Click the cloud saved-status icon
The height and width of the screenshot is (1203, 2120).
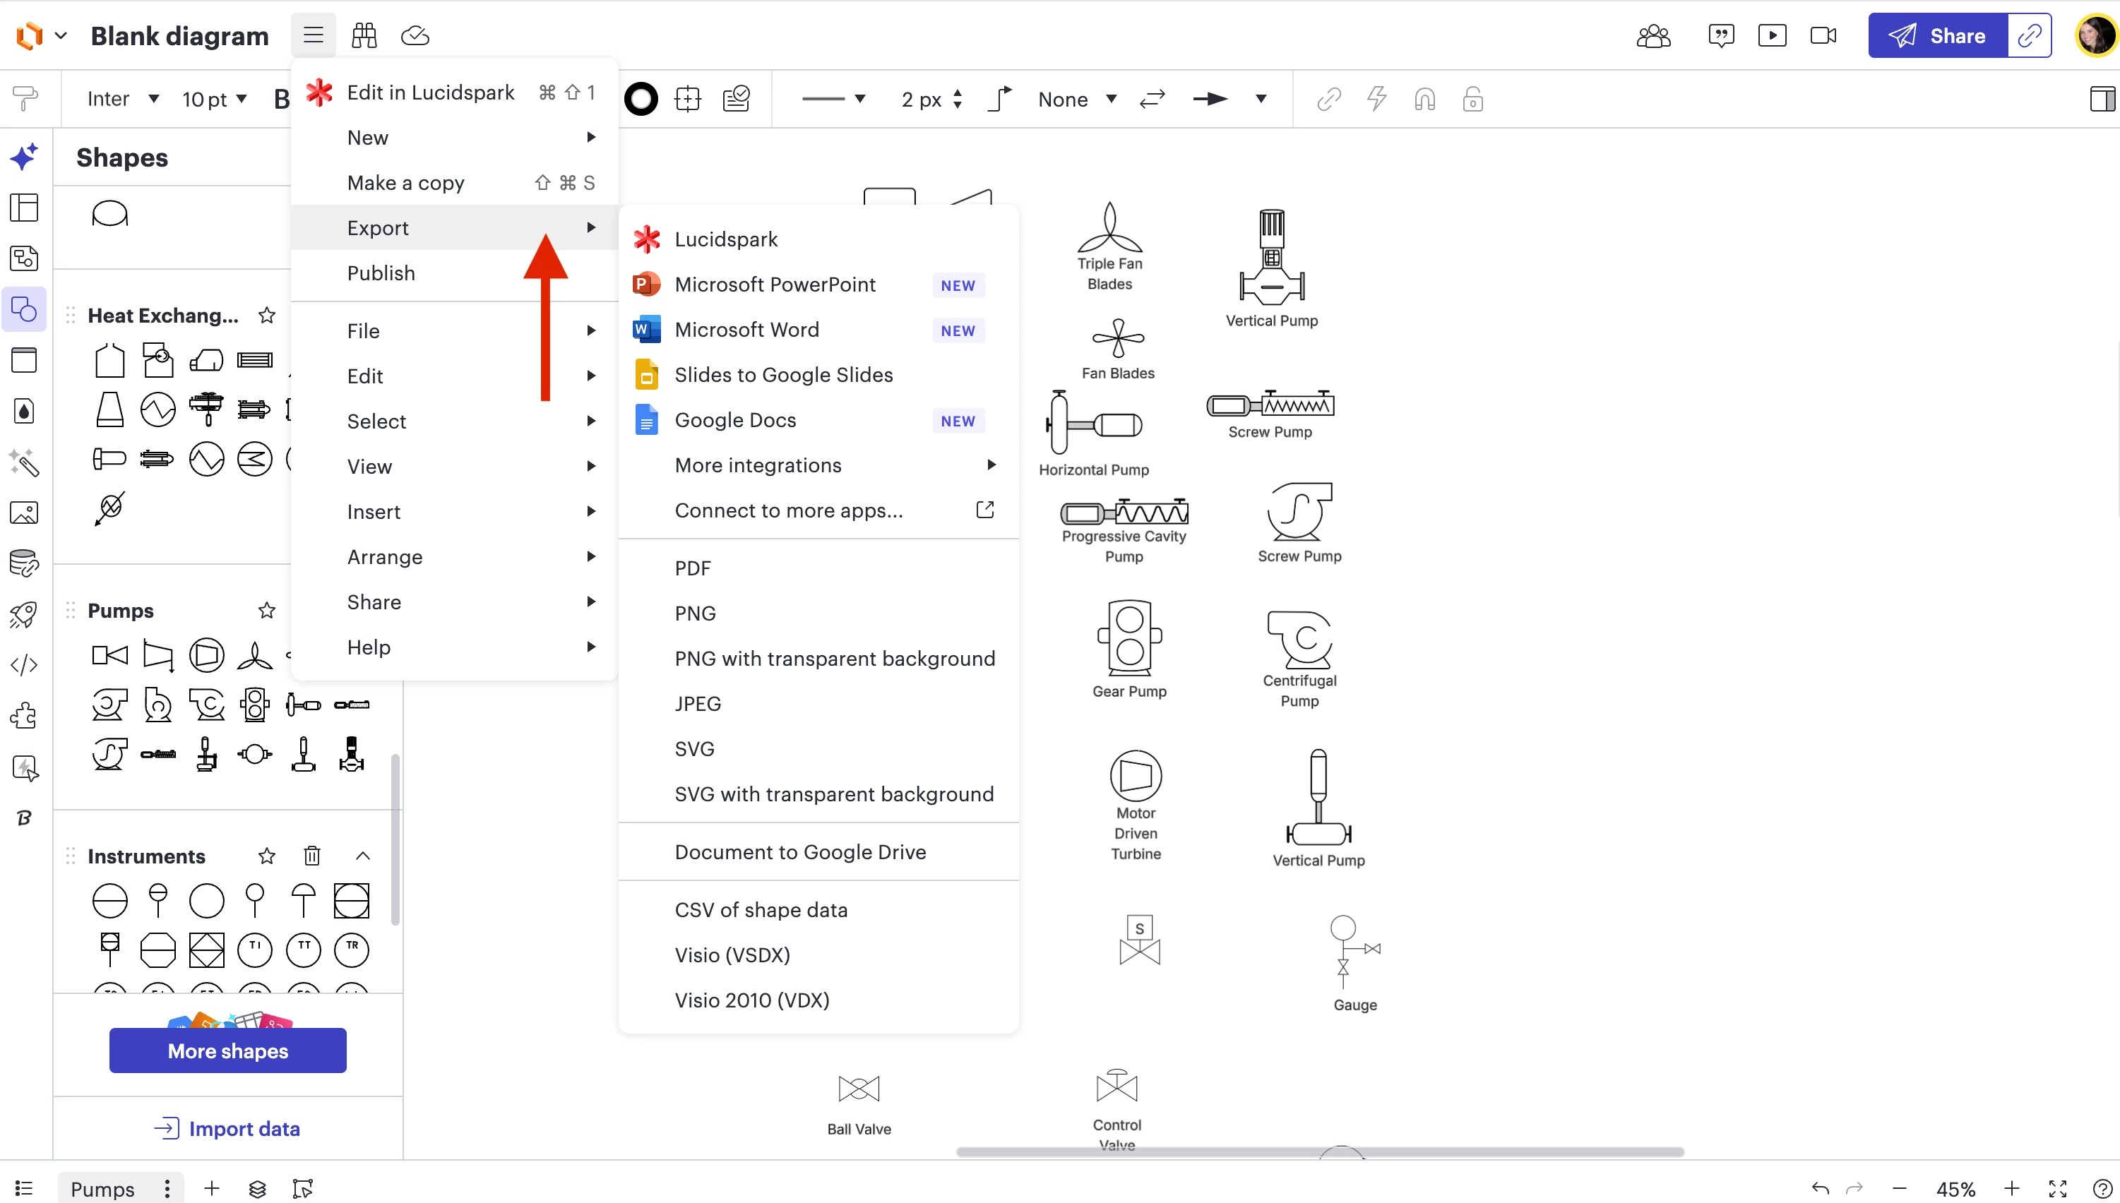coord(415,35)
